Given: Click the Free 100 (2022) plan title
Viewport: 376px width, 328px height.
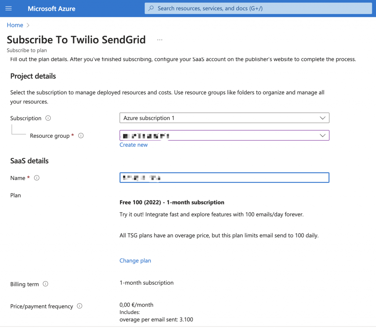Looking at the screenshot, I should (x=172, y=202).
